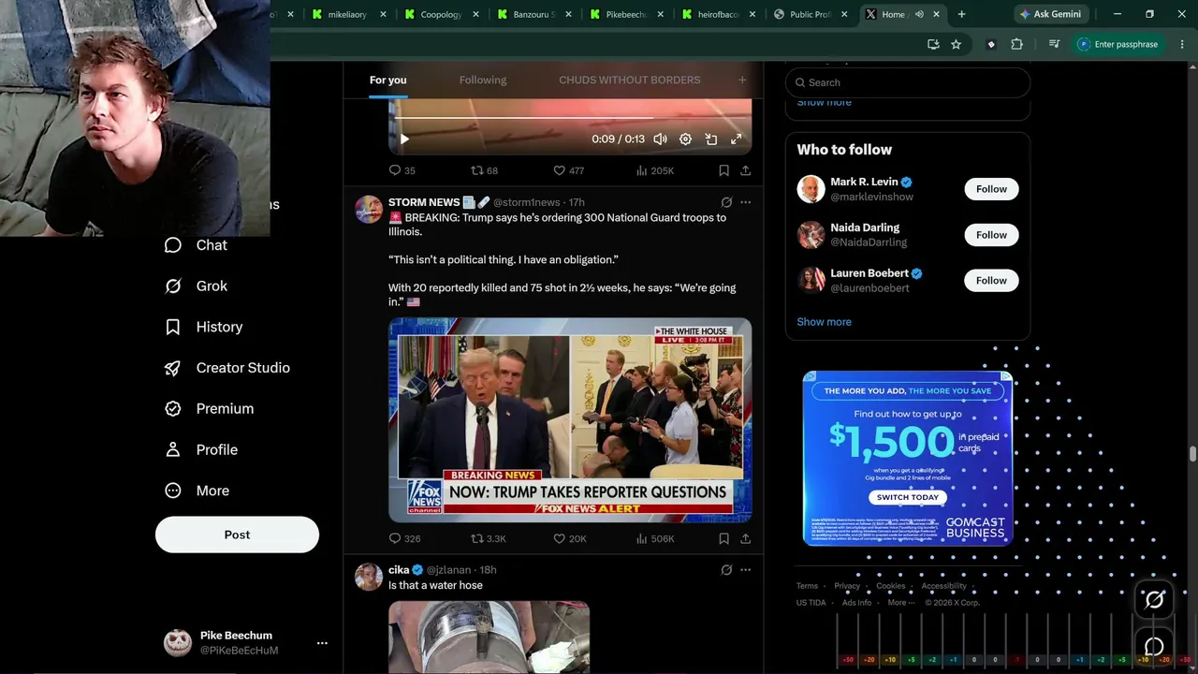The height and width of the screenshot is (674, 1198).
Task: Follow Lauren Boebert
Action: click(991, 280)
